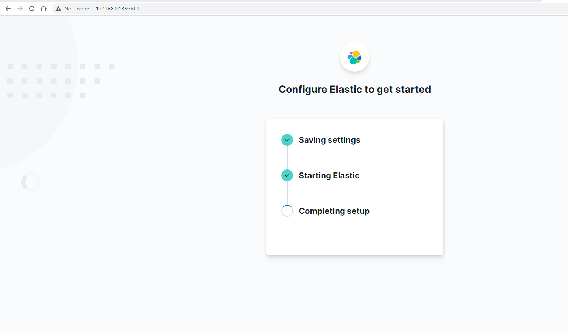Screen dimensions: 568x333
Task: Click the grid of decorative gray squares
Action: [x=61, y=81]
